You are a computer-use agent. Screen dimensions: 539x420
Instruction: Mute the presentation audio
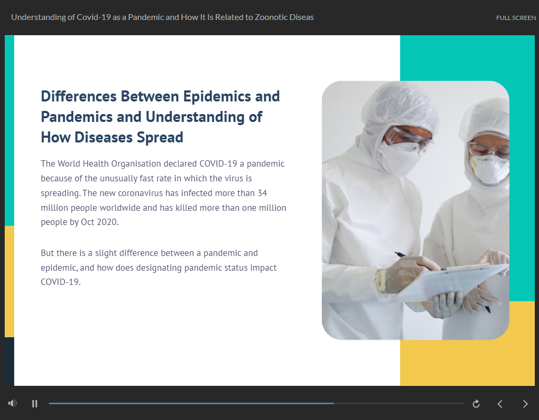click(x=13, y=403)
